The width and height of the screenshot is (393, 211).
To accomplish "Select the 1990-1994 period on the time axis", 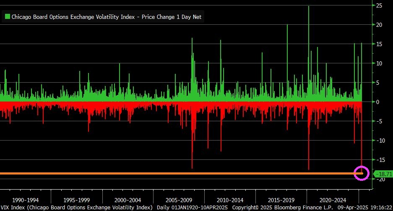I will (x=26, y=200).
